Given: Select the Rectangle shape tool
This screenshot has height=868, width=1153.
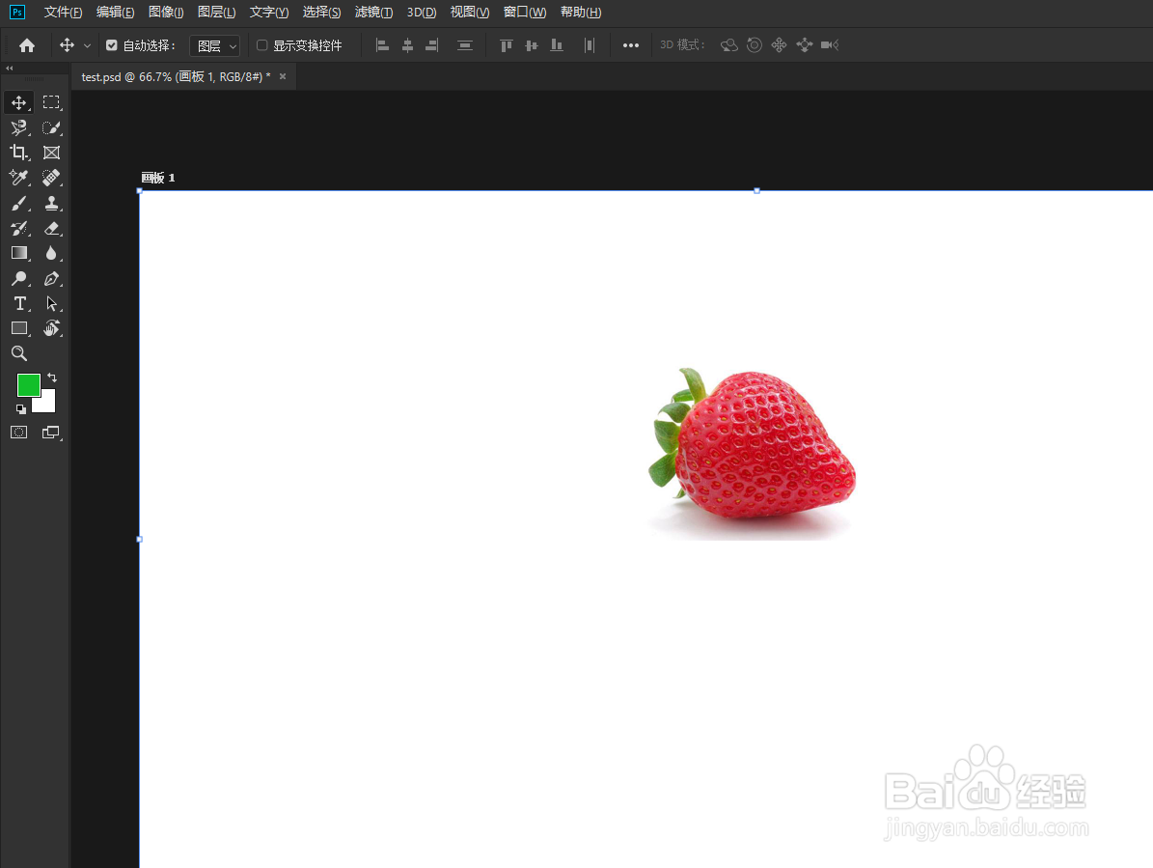Looking at the screenshot, I should tap(19, 328).
